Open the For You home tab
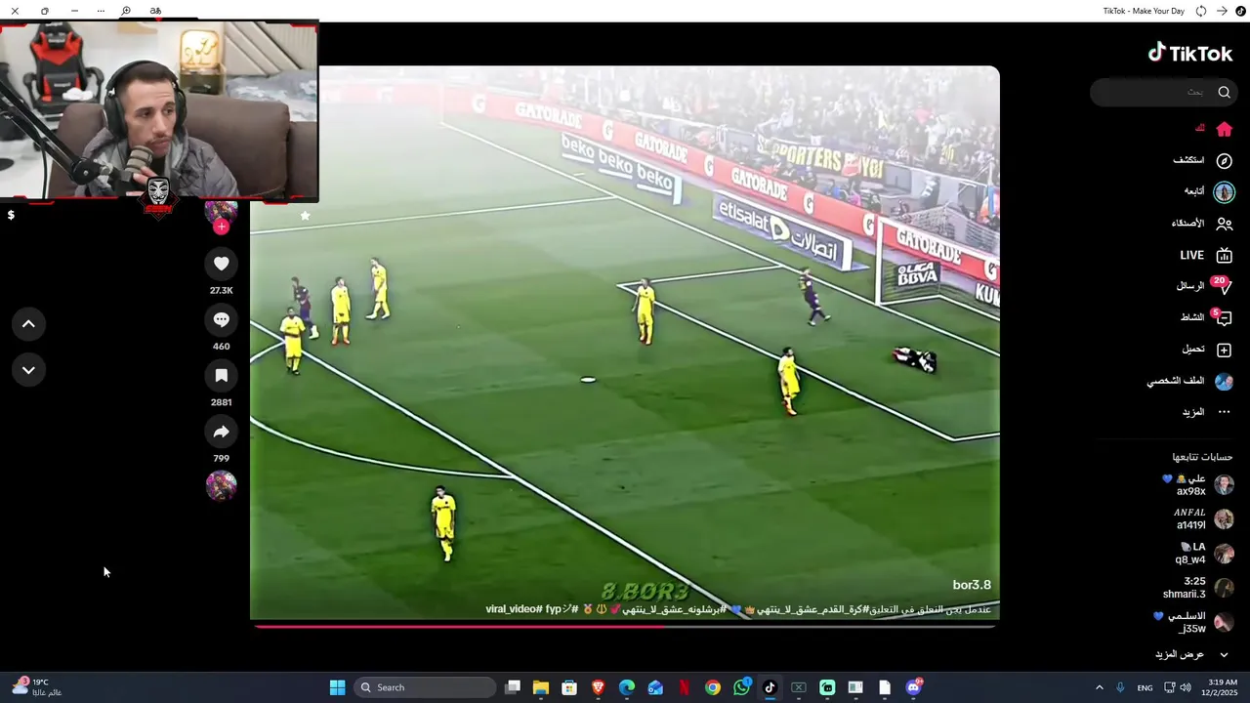The height and width of the screenshot is (703, 1250). point(1224,129)
